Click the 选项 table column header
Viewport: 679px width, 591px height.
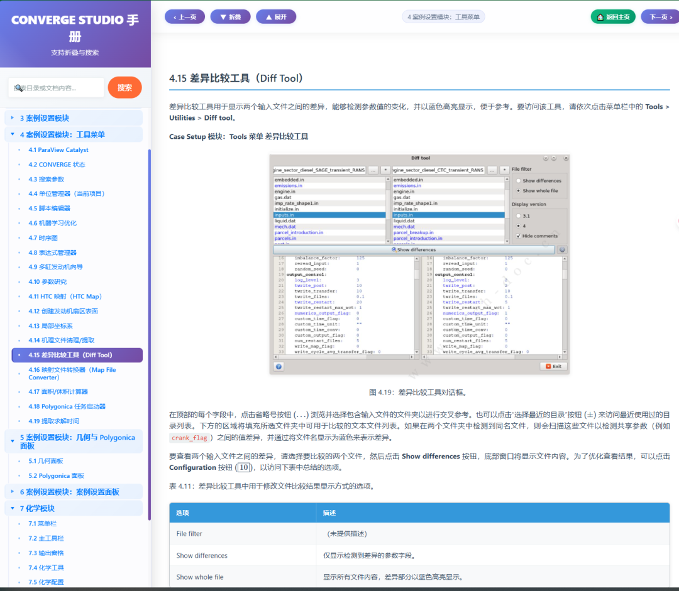[x=243, y=512]
